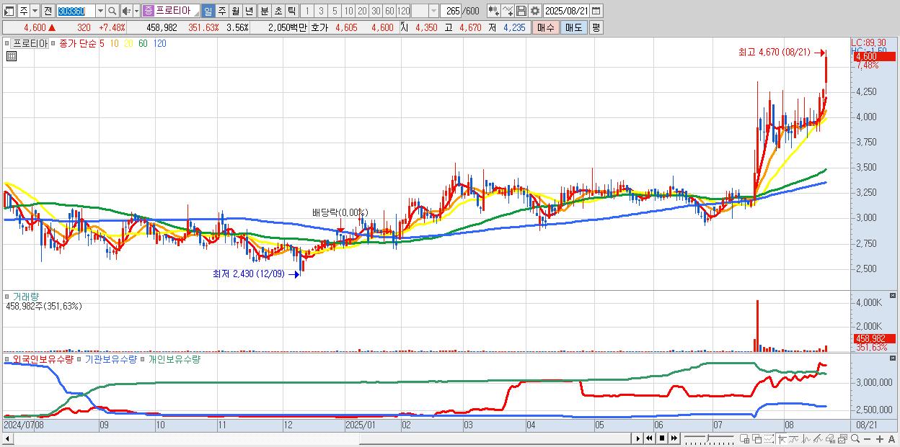Image resolution: width=900 pixels, height=447 pixels.
Task: Click the stop square button
Action: point(661,438)
